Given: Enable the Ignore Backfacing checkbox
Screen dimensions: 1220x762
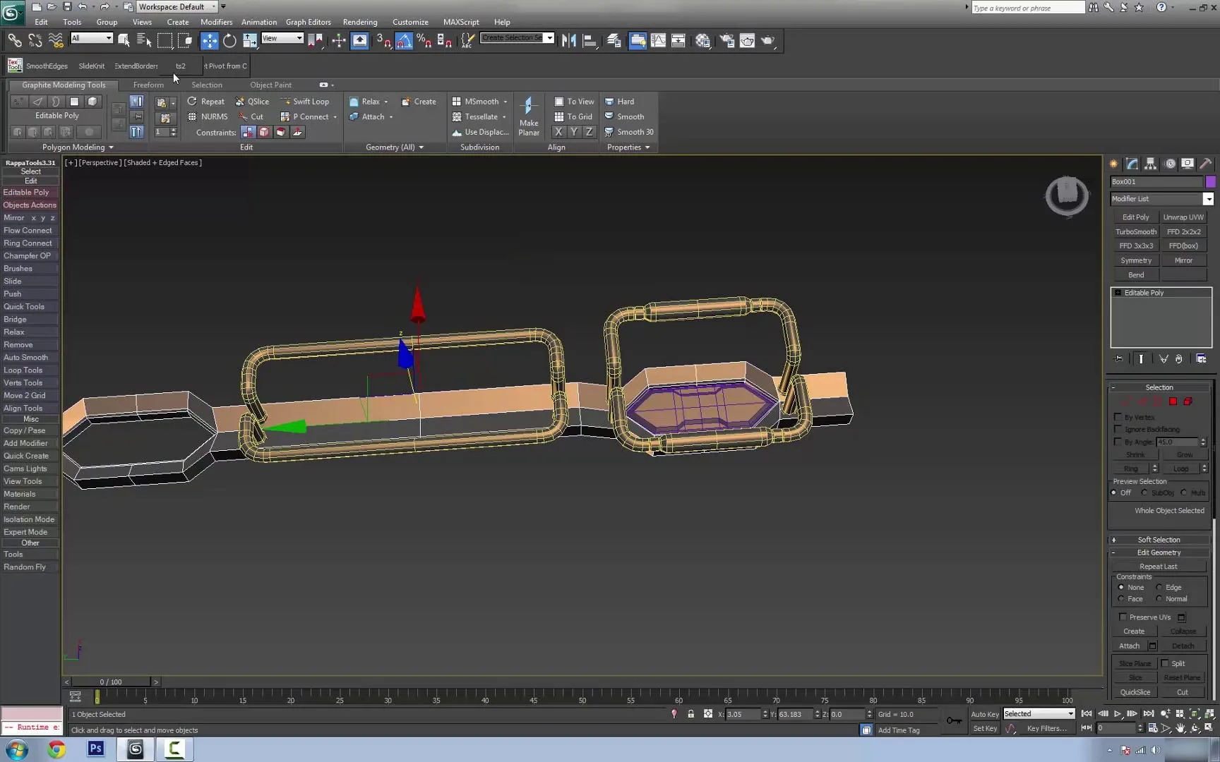Looking at the screenshot, I should [1118, 429].
